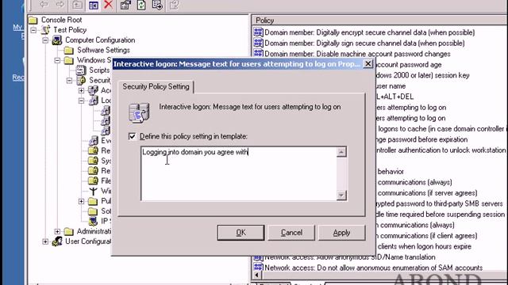This screenshot has width=508, height=285.
Task: Click inside the message text box
Action: click(x=239, y=174)
